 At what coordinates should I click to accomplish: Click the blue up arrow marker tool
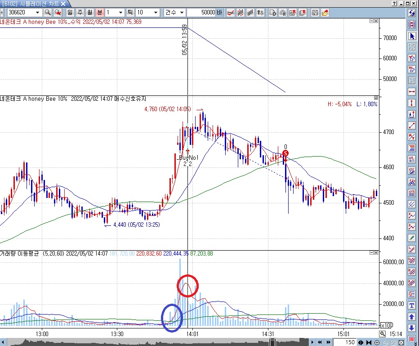tap(412, 317)
